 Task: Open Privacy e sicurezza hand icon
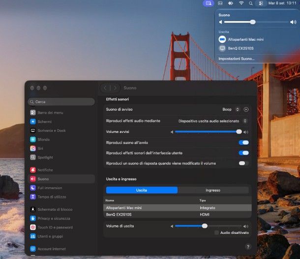click(x=33, y=218)
